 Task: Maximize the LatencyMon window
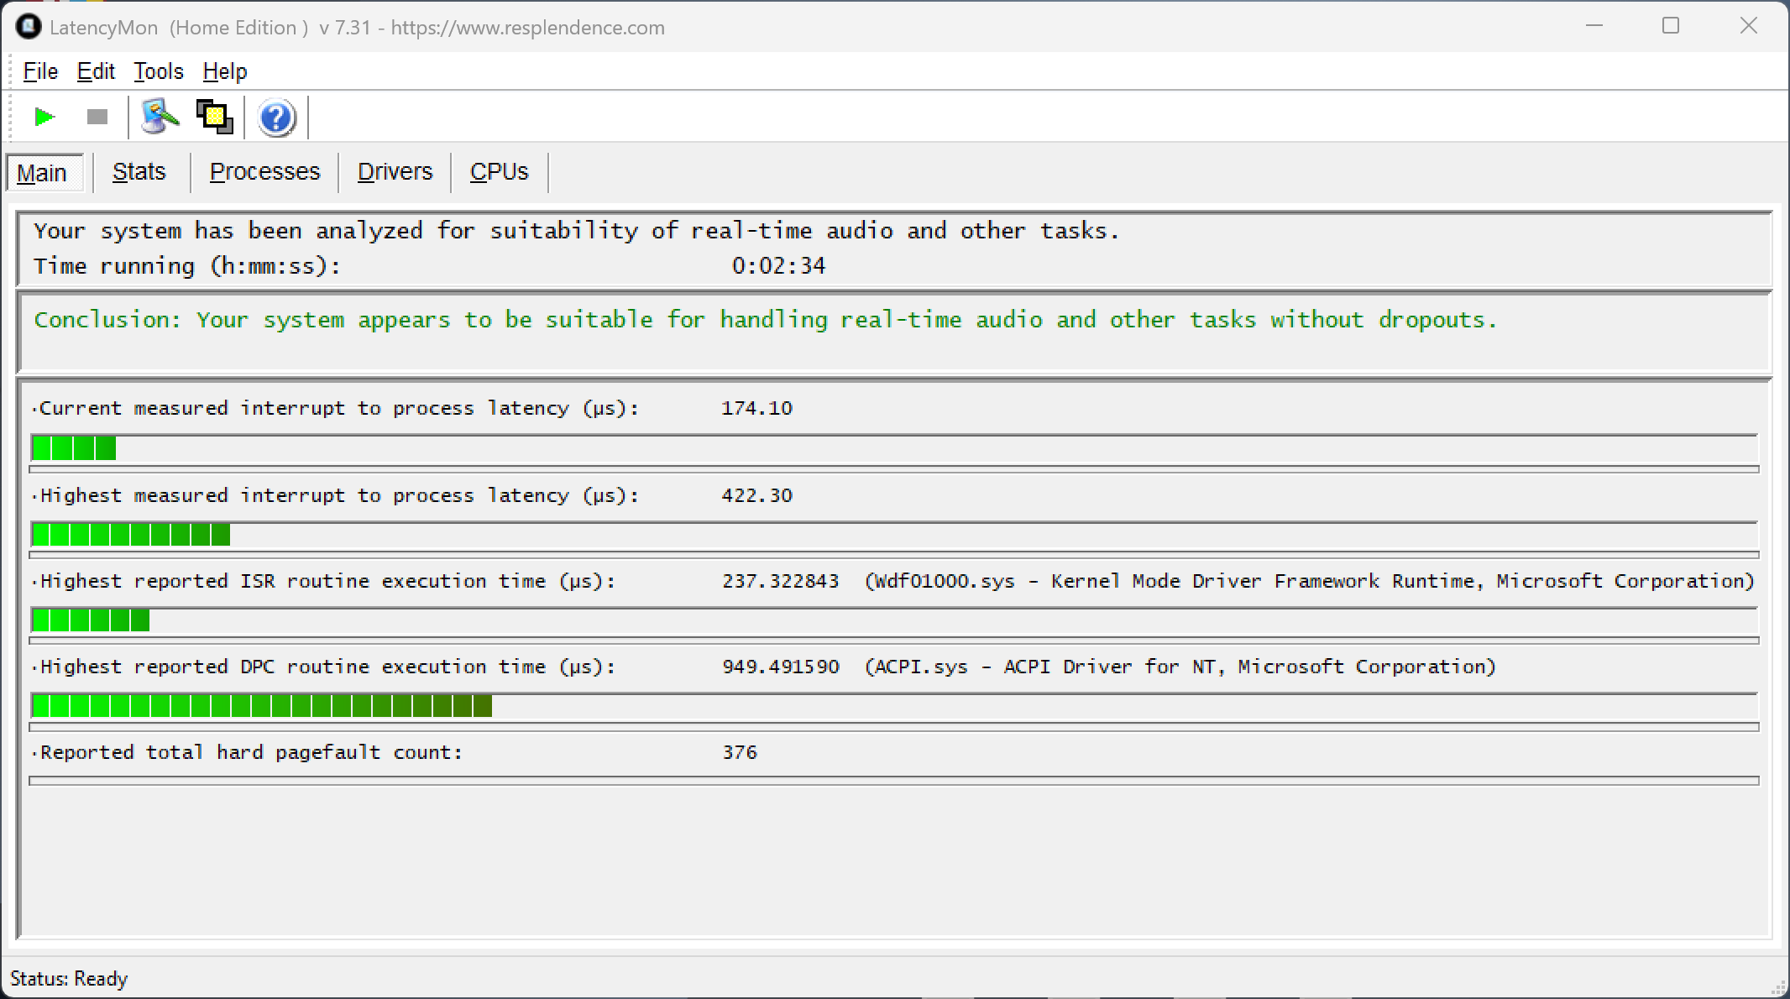point(1671,26)
